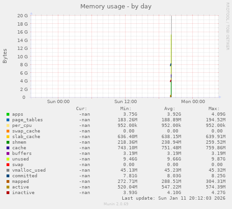
Task: Click the shmem min value 218.36M
Action: click(127, 142)
